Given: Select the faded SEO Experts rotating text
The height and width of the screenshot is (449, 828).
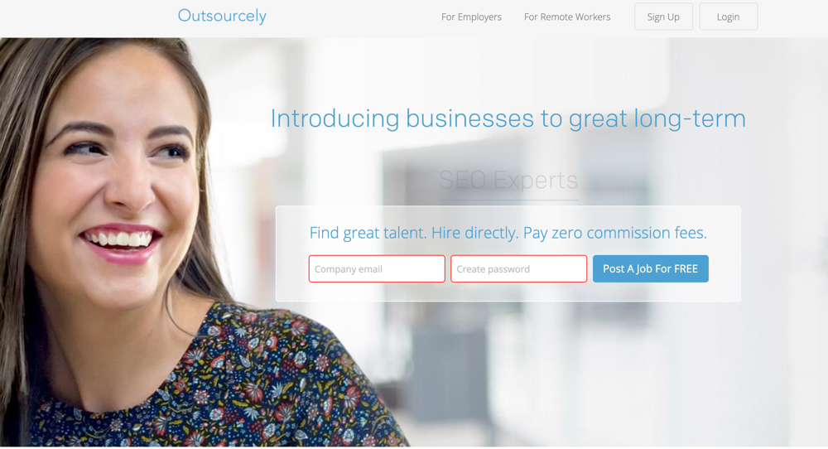Looking at the screenshot, I should 508,180.
